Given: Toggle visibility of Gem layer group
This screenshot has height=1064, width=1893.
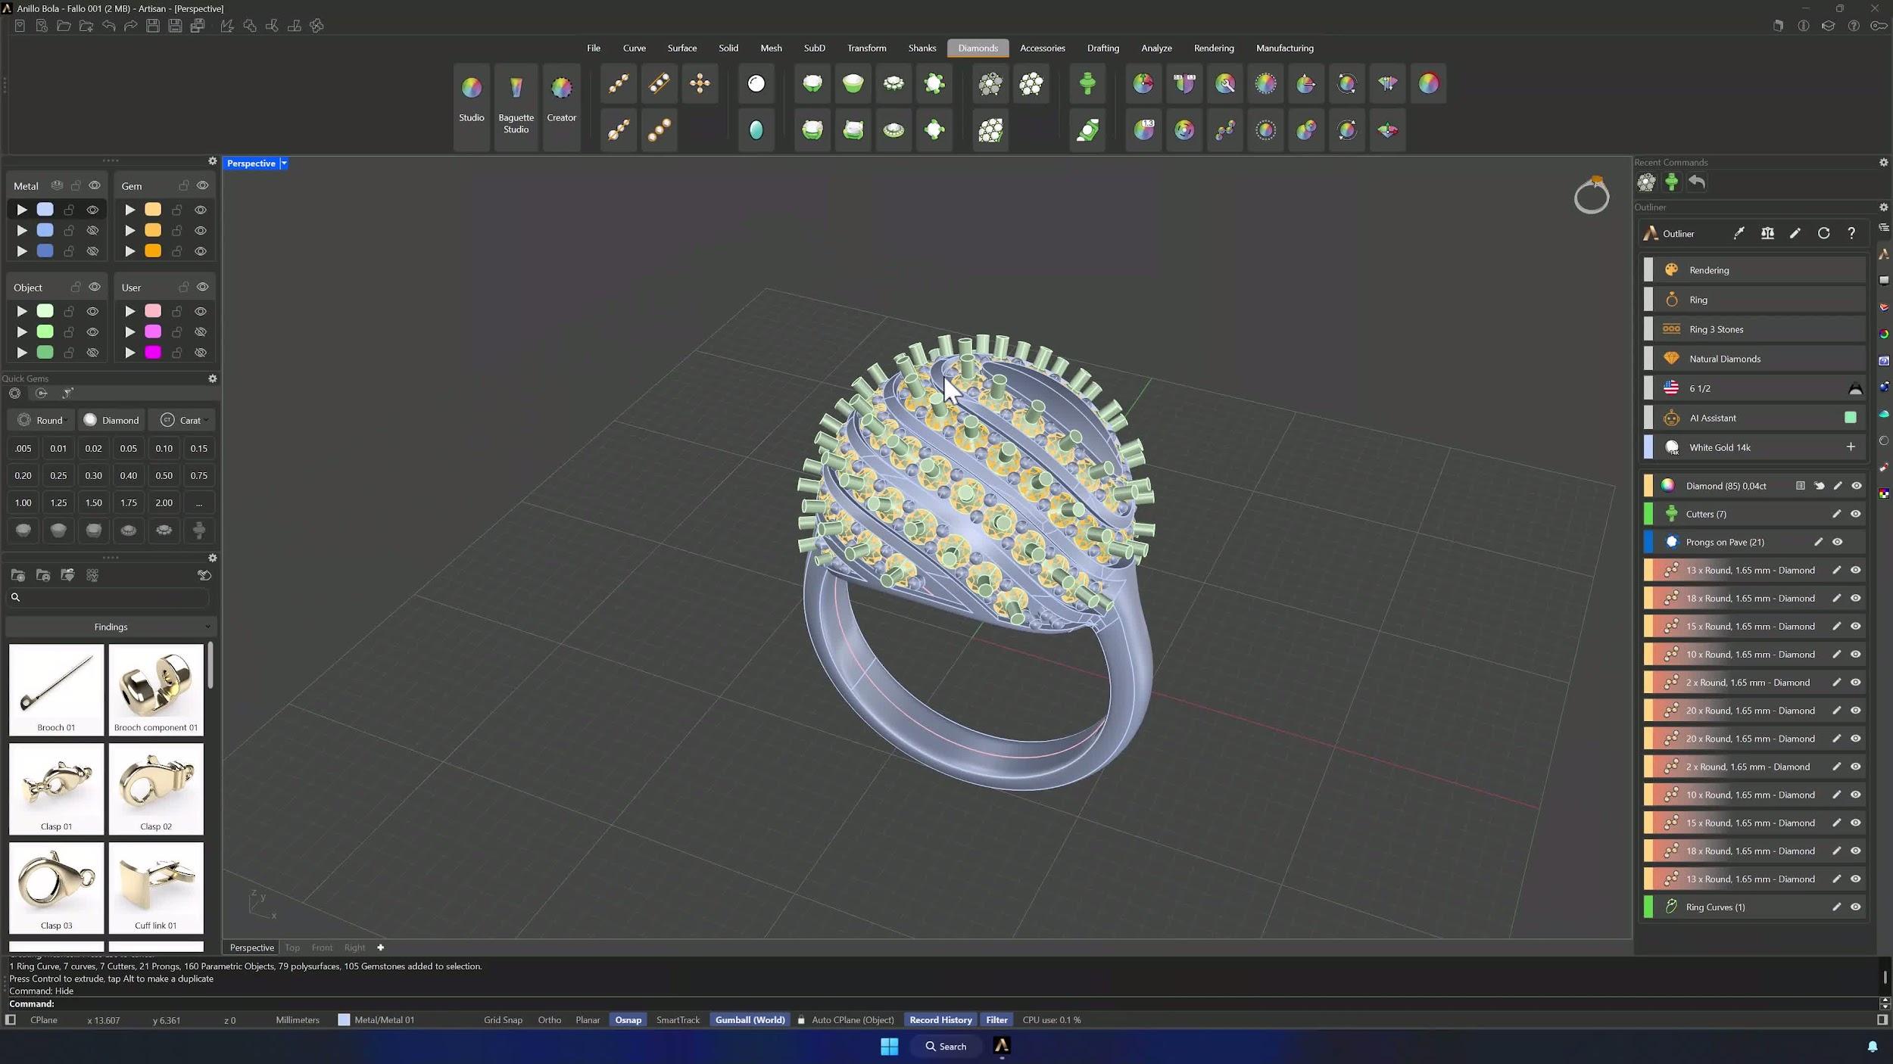Looking at the screenshot, I should click(x=202, y=185).
